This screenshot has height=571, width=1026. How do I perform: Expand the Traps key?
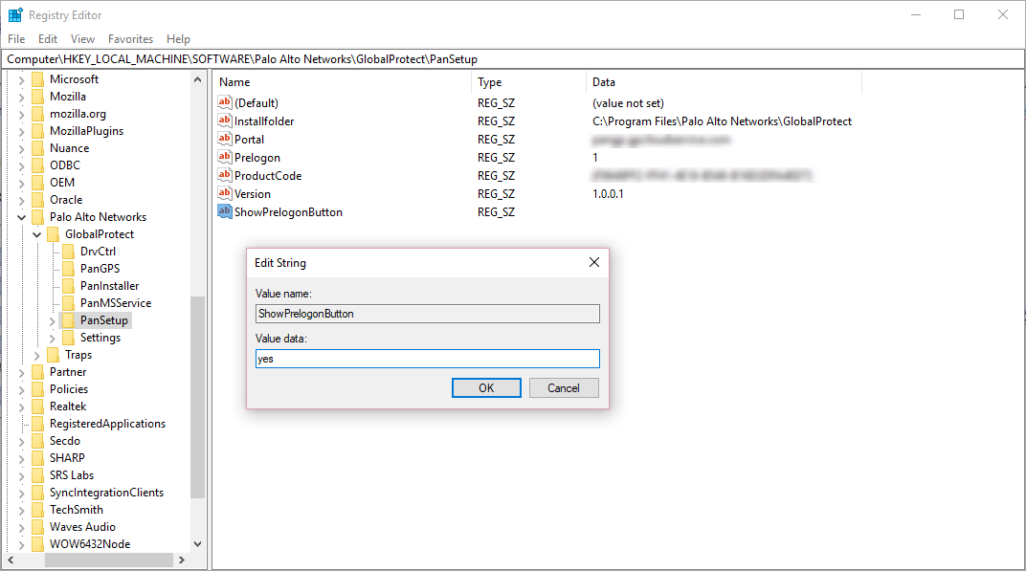(x=37, y=355)
